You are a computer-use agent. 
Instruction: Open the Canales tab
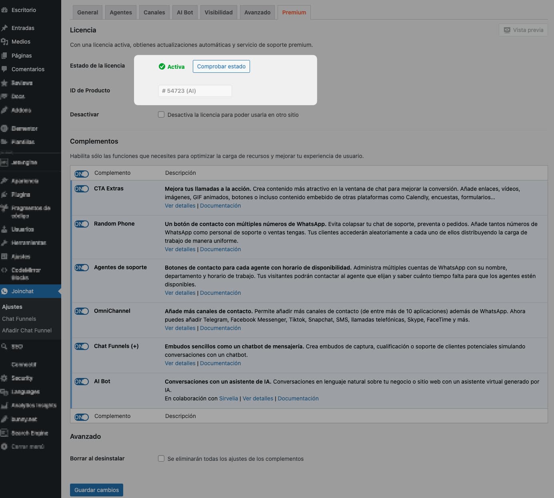[x=154, y=12]
